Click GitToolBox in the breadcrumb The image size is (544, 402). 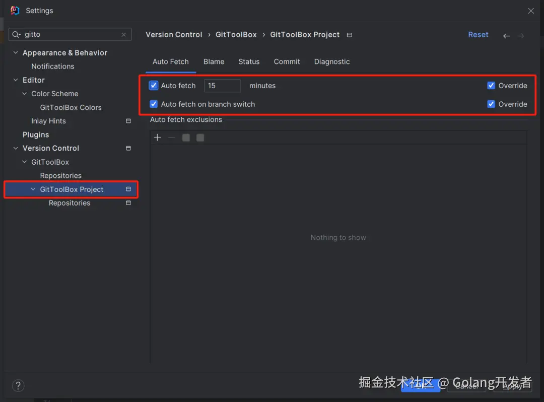[236, 35]
